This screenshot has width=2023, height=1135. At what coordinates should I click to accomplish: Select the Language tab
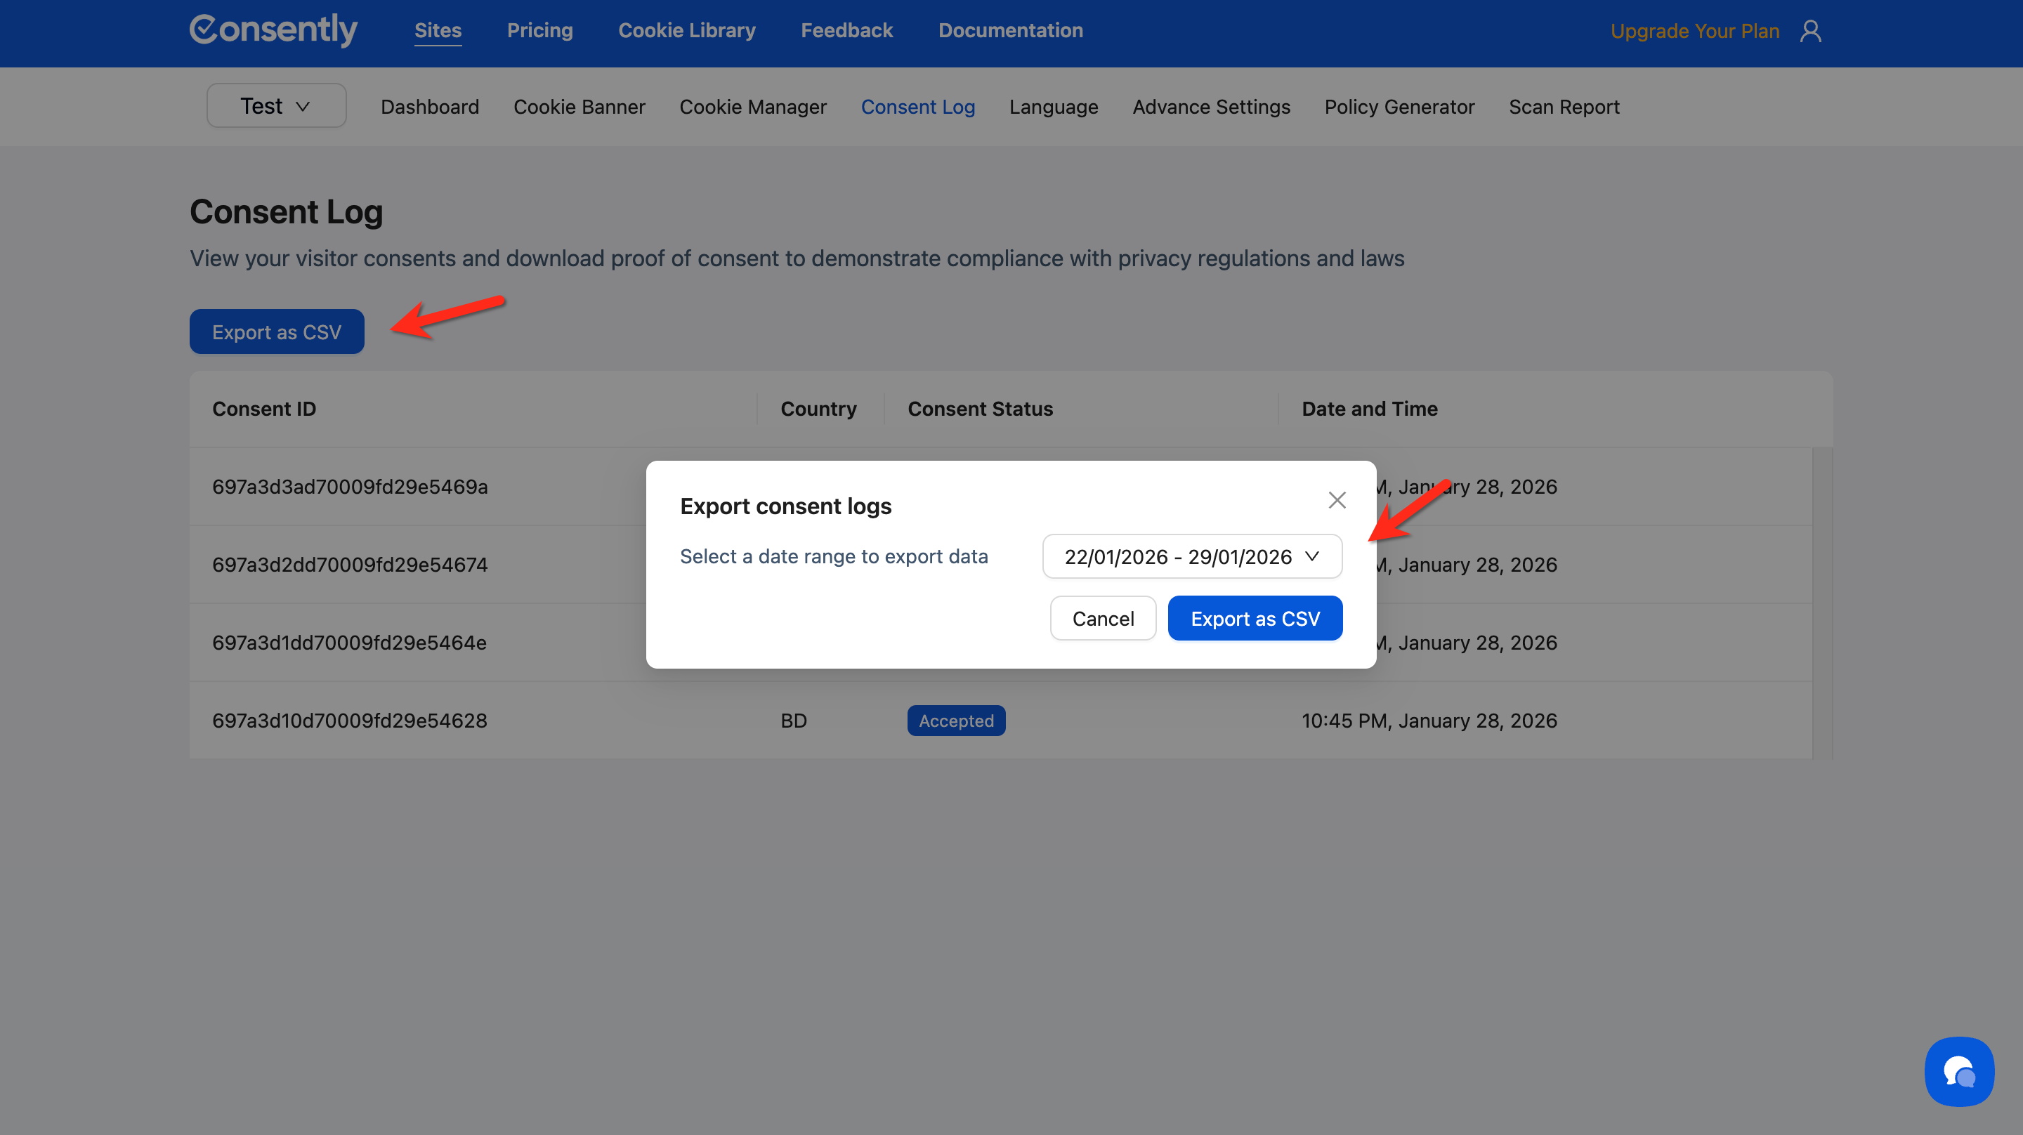[x=1053, y=107]
